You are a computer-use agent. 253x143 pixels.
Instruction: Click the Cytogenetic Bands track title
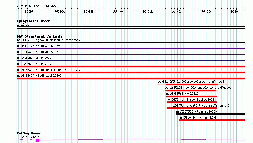[x=34, y=21]
